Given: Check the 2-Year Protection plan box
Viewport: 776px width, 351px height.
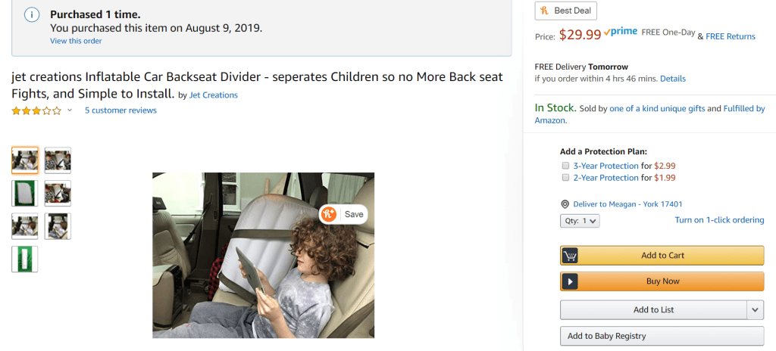Looking at the screenshot, I should [x=565, y=178].
